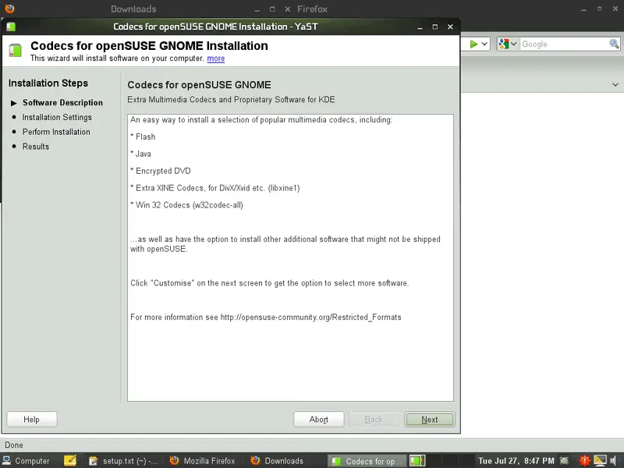Click Next to continue the installation

[430, 420]
